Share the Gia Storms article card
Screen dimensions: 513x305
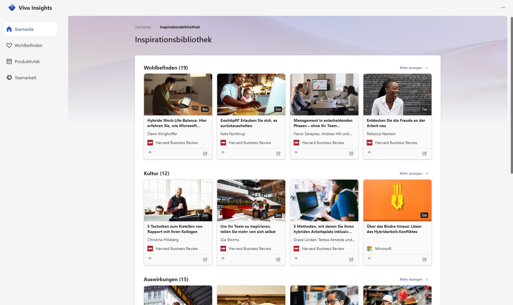pyautogui.click(x=278, y=259)
